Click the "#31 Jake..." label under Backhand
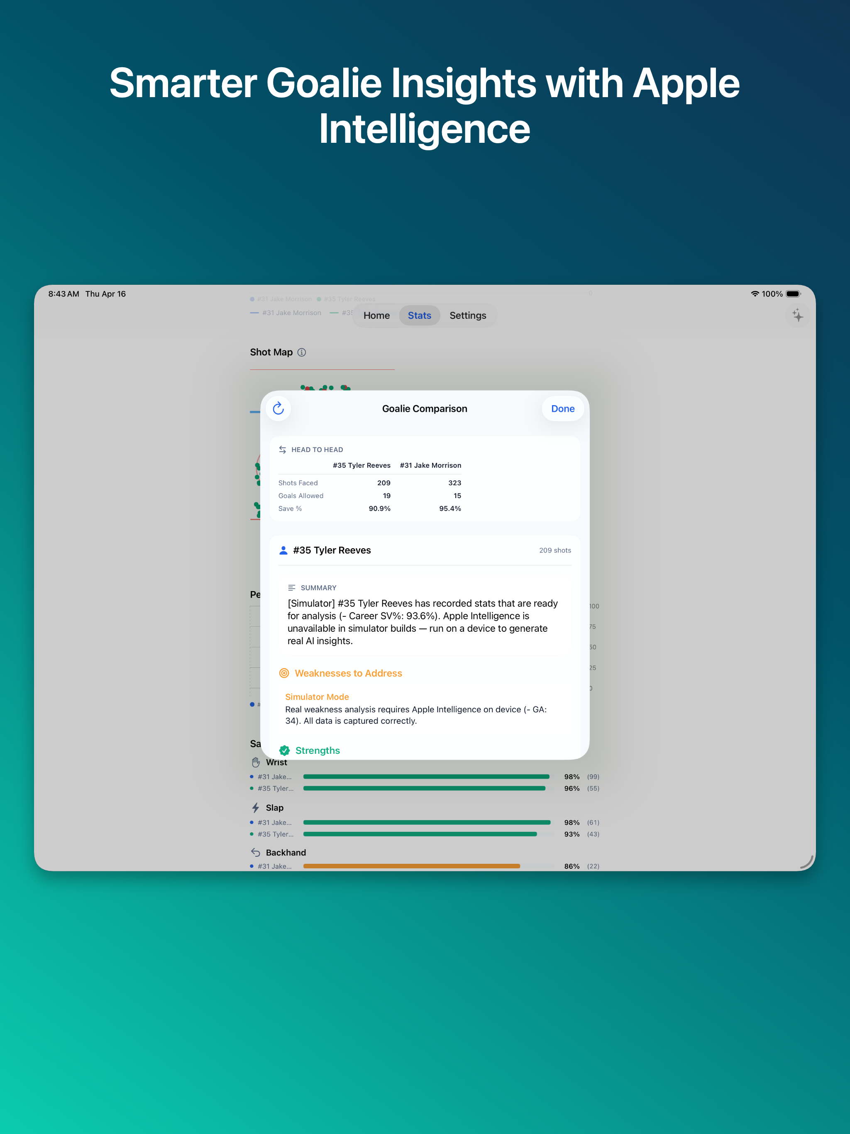Screen dimensions: 850x1134 coord(275,866)
